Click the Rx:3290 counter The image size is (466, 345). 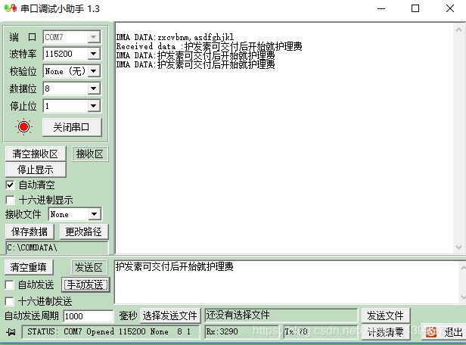point(222,331)
